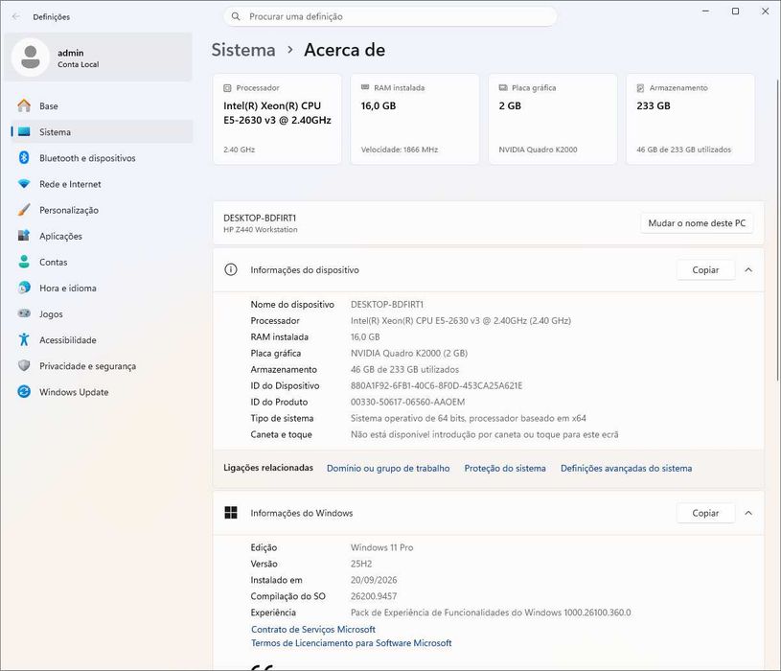Click the info icon by Informações do dispositivo

pyautogui.click(x=231, y=269)
